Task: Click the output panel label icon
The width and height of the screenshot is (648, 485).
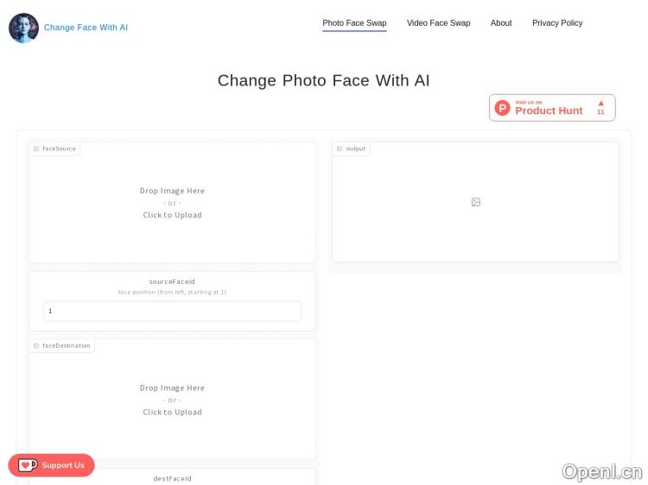Action: [340, 148]
